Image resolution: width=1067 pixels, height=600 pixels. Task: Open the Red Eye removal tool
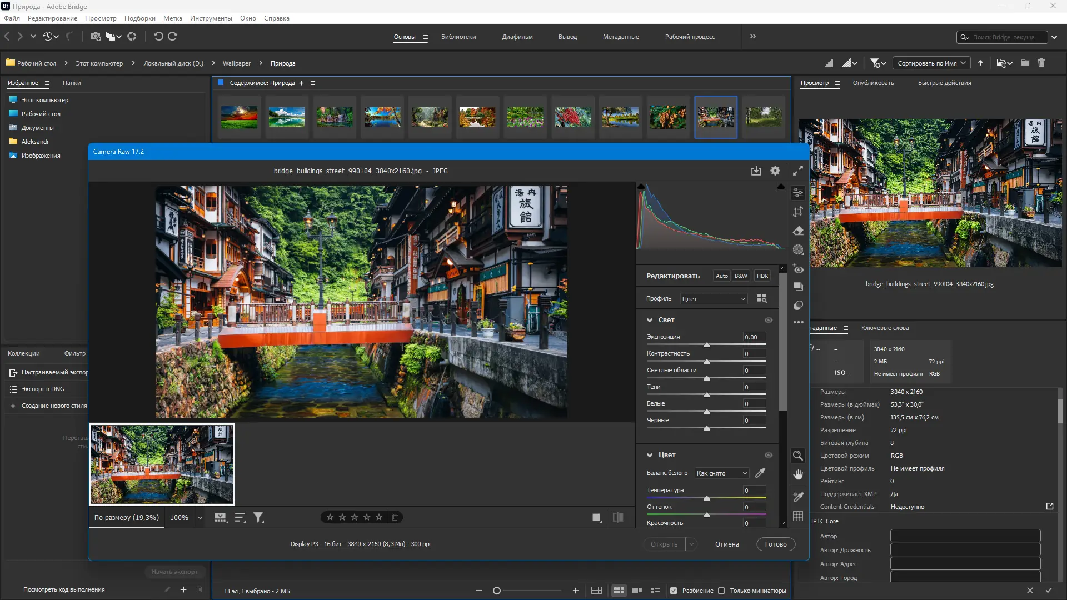pyautogui.click(x=799, y=269)
